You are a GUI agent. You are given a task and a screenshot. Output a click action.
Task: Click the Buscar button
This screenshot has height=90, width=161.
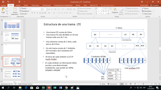tap(145, 8)
